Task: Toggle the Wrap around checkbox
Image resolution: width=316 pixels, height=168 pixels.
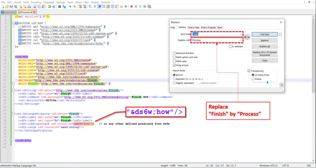Action: click(174, 65)
